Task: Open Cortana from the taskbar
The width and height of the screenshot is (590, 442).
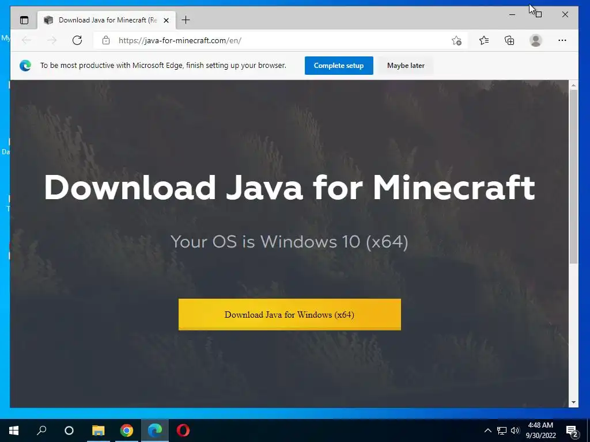Action: point(69,430)
